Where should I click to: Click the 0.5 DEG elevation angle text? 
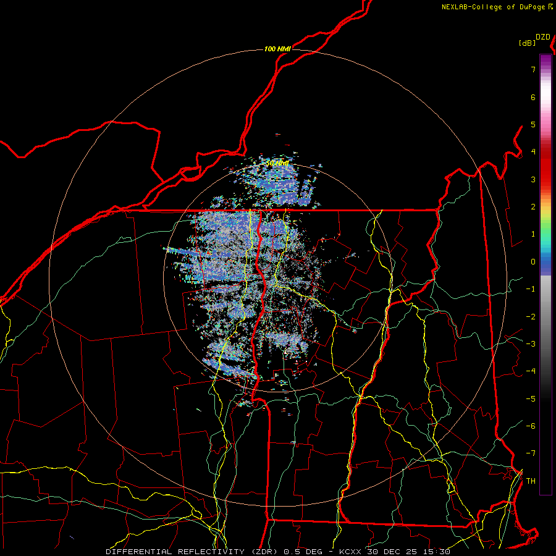click(x=303, y=552)
